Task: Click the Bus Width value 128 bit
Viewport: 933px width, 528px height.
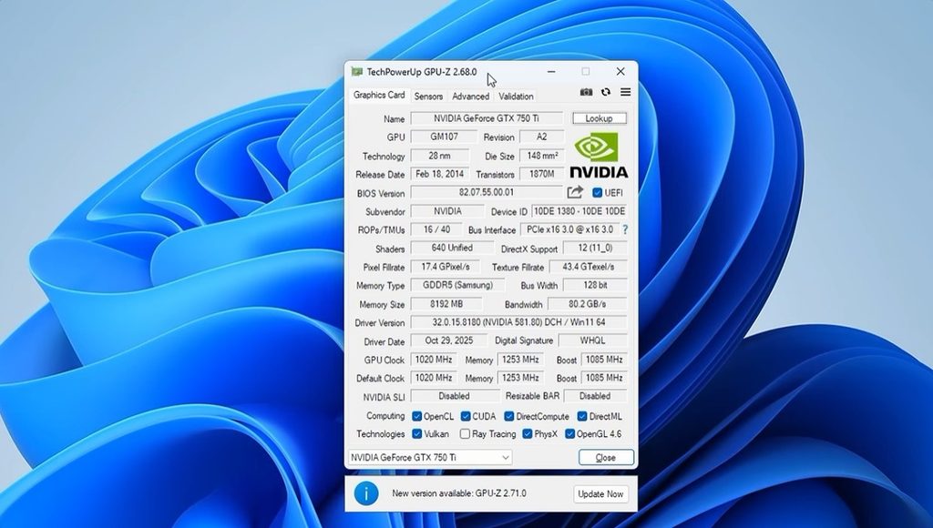Action: (x=595, y=286)
